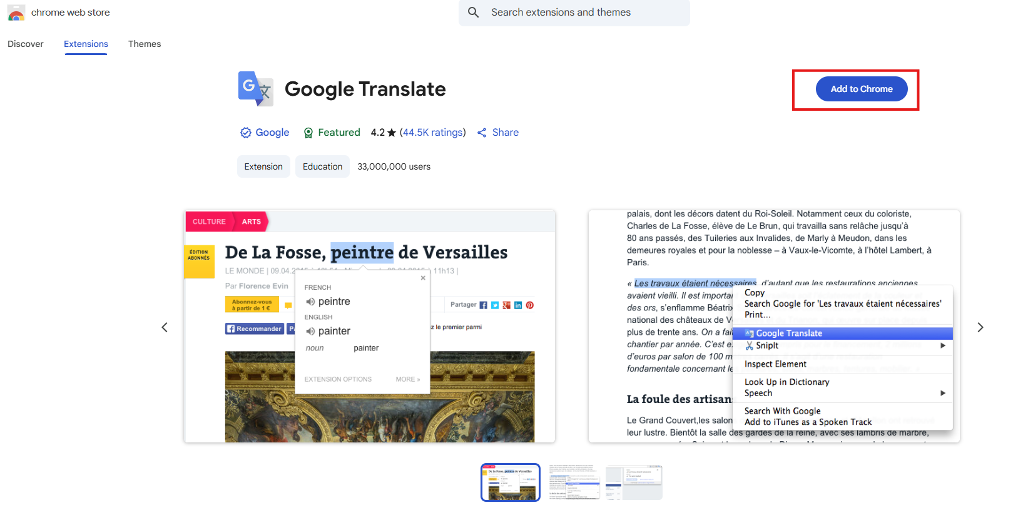
Task: Open the large context-menu screenshot preview
Action: click(x=774, y=327)
